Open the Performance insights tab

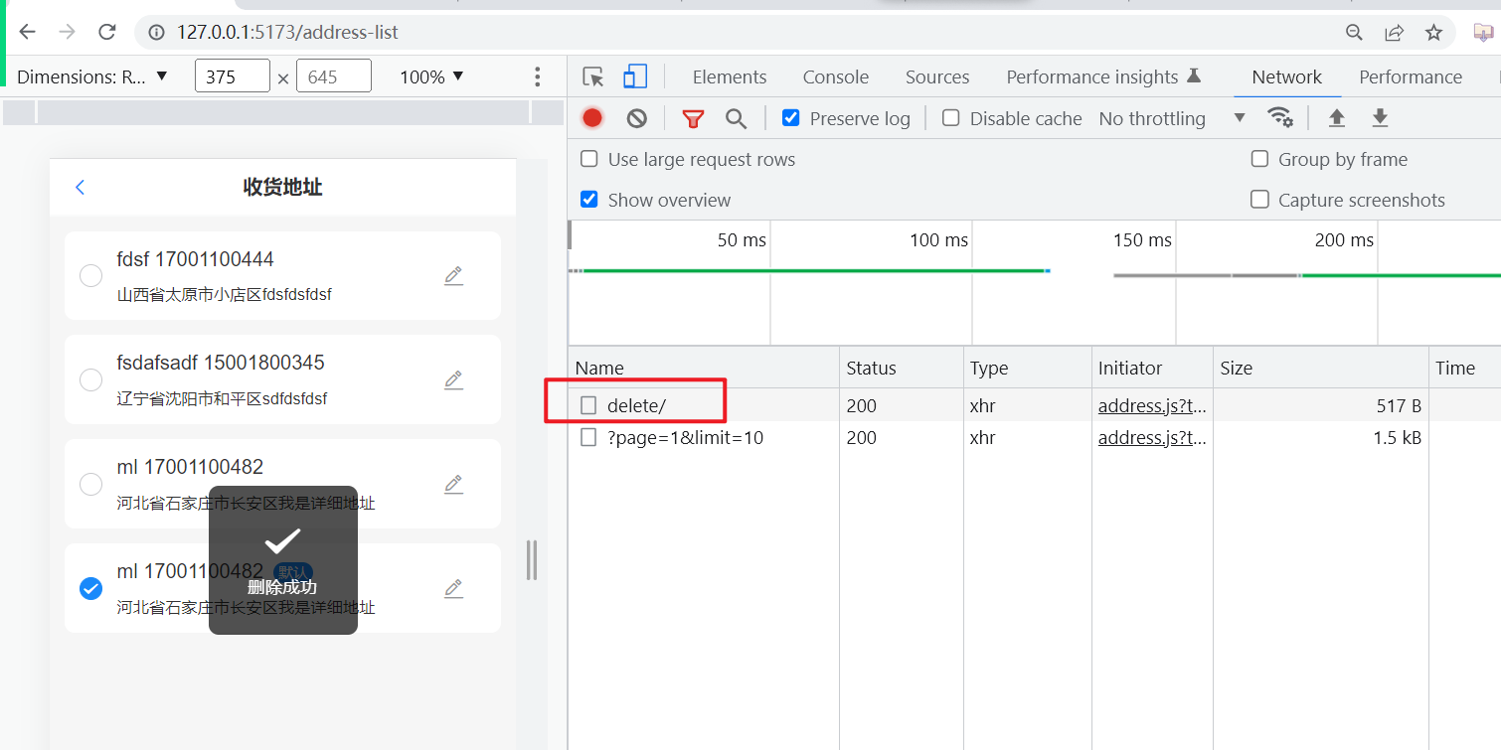[x=1103, y=76]
